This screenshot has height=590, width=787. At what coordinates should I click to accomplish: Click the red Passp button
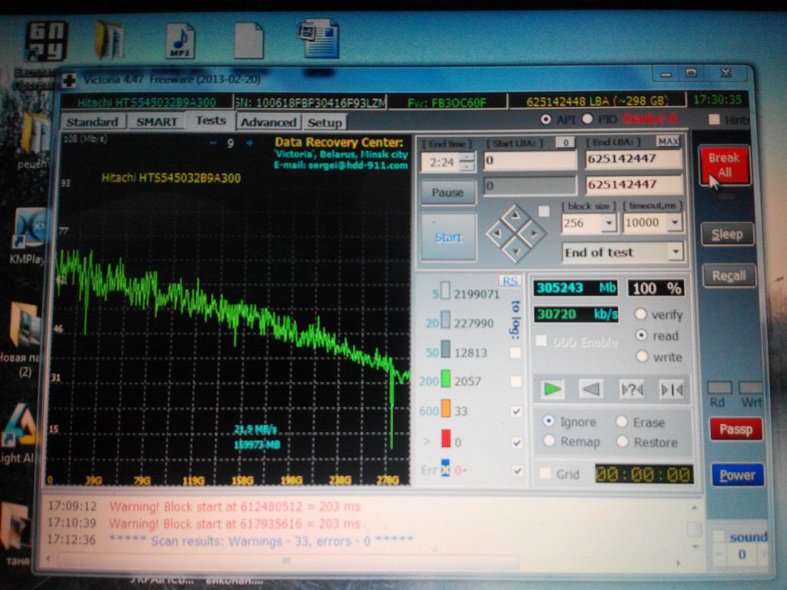click(736, 429)
